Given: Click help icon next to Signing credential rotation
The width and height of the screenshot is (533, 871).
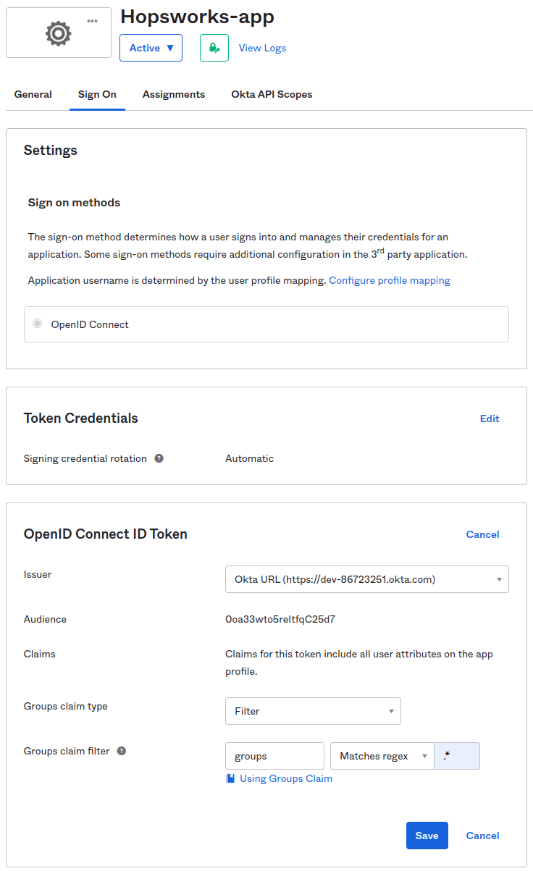Looking at the screenshot, I should (159, 458).
